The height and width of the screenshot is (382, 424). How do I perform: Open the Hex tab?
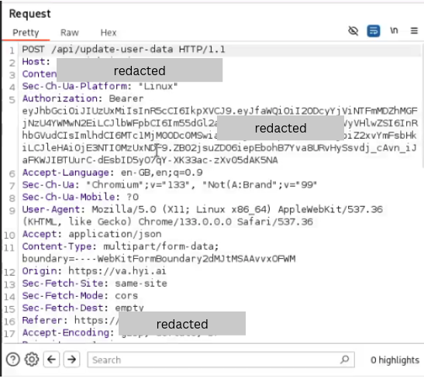(109, 33)
